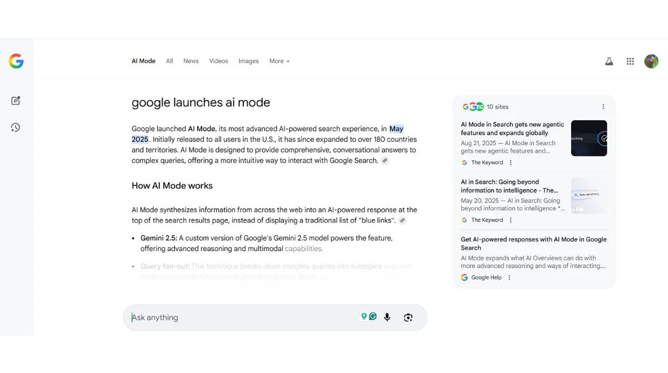Click stacked site favicons beside "10 sites"
This screenshot has width=668, height=373.
[473, 107]
